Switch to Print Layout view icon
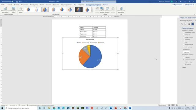 point(173,105)
